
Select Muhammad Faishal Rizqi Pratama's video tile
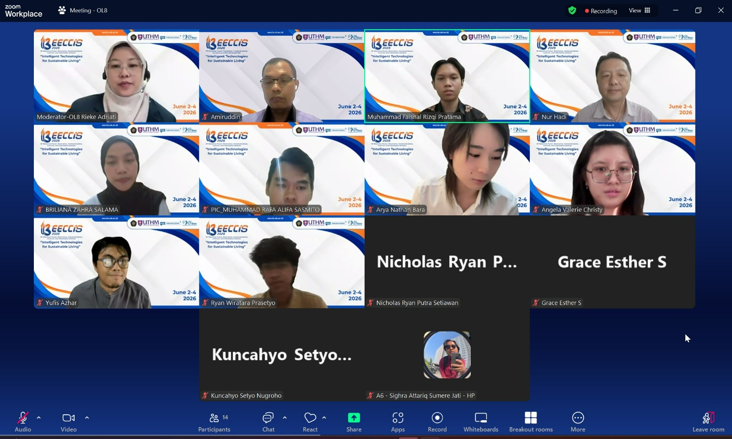(447, 76)
